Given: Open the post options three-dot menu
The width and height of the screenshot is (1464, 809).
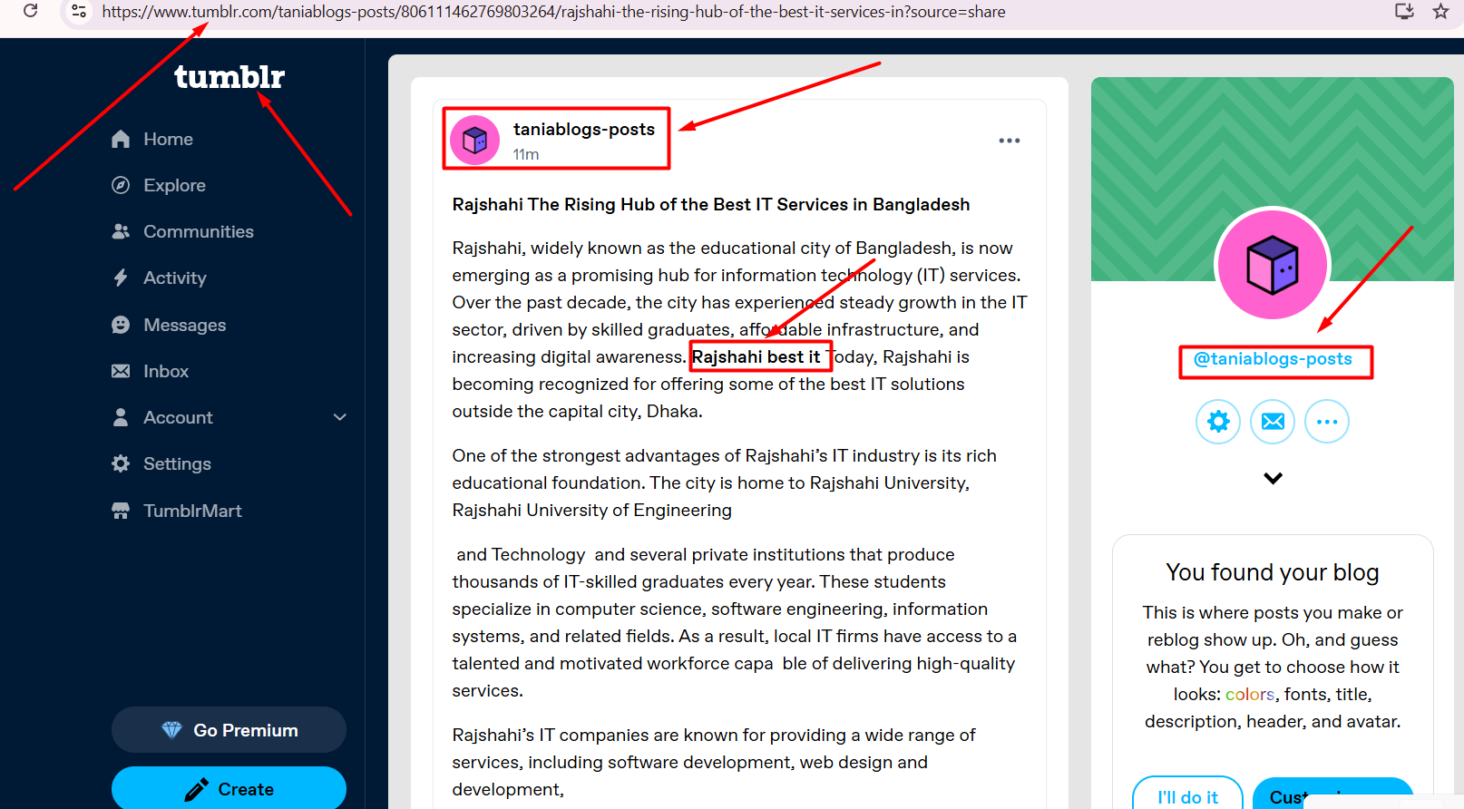Looking at the screenshot, I should pyautogui.click(x=1010, y=141).
